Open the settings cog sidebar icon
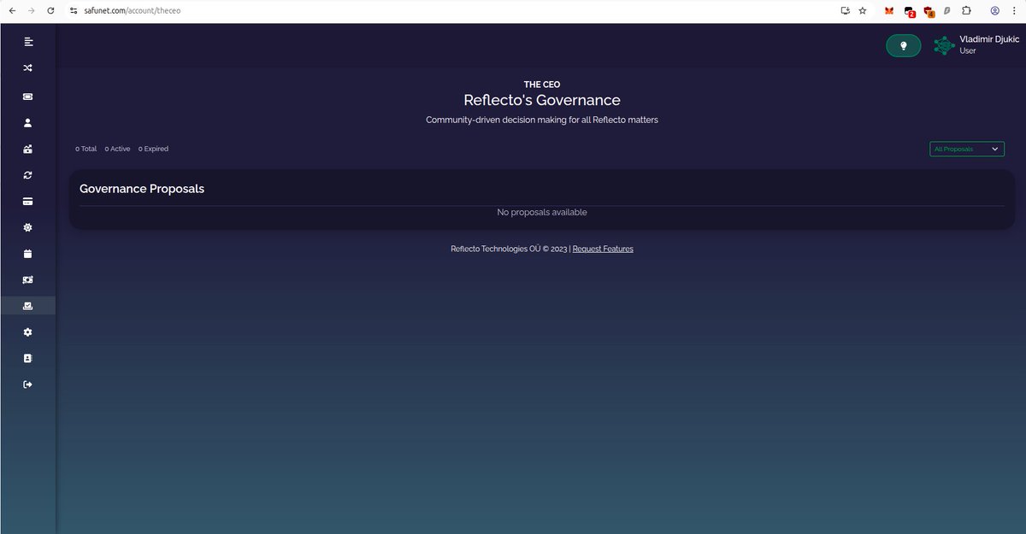The width and height of the screenshot is (1026, 534). click(x=28, y=332)
